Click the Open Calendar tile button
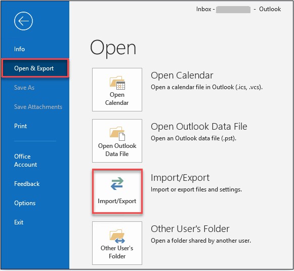Viewport: 294px width, 271px height. coord(117,90)
